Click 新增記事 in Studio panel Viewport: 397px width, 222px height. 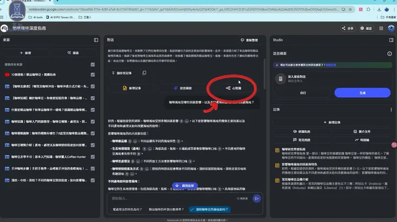point(332,122)
